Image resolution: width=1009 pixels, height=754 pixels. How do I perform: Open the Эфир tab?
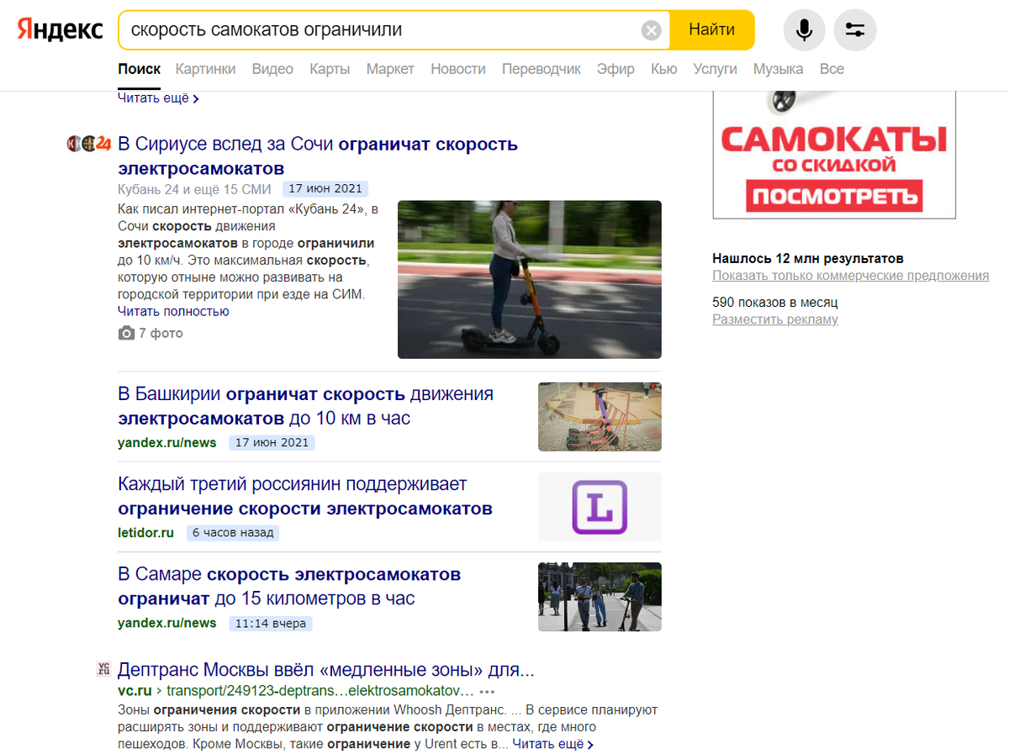(x=615, y=69)
